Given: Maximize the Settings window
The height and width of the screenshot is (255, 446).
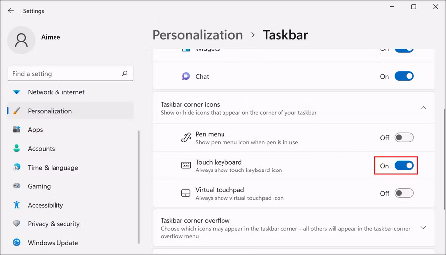Looking at the screenshot, I should click(414, 7).
